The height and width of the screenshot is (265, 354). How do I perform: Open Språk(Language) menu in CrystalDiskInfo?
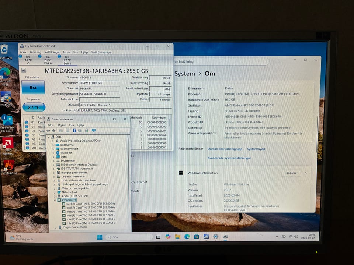[101, 52]
